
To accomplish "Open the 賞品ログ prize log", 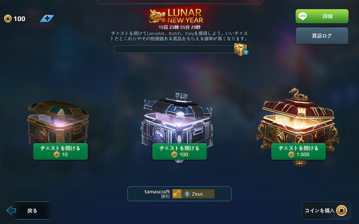I will 322,36.
